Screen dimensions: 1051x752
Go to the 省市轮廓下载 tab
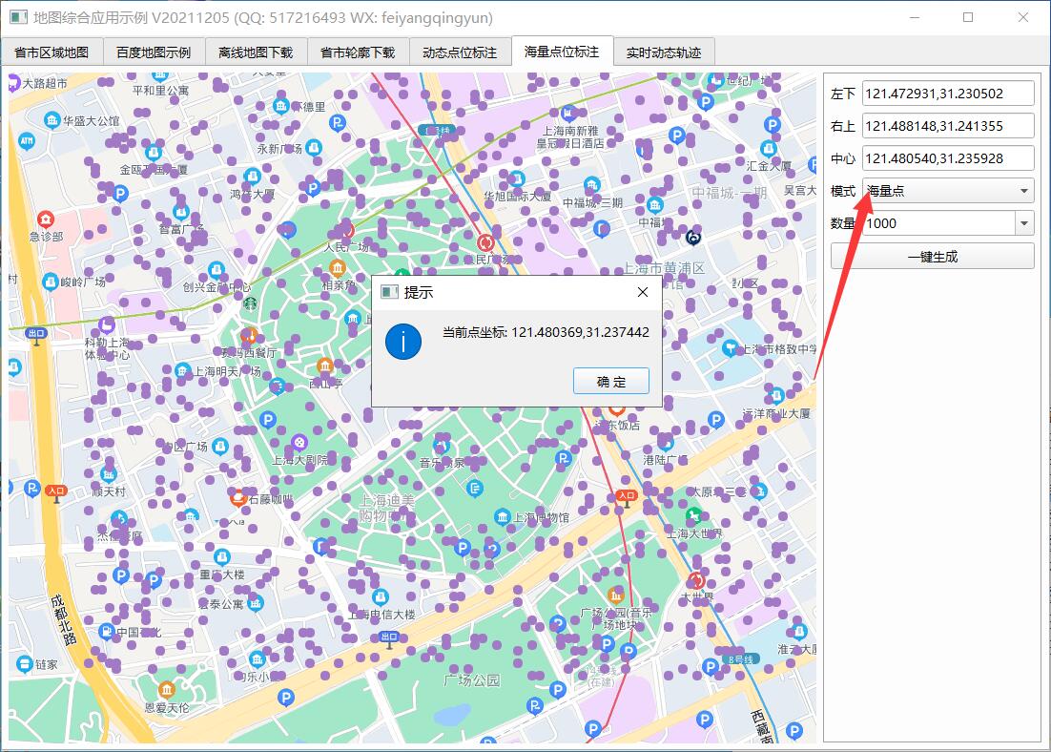(x=358, y=52)
